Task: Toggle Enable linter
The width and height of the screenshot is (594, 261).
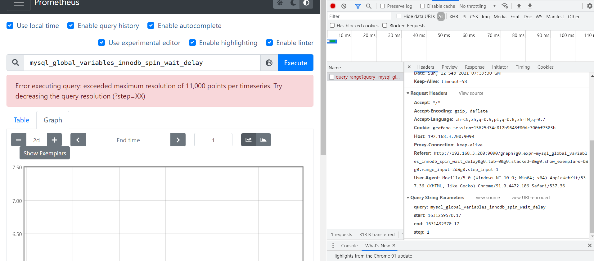Action: [269, 43]
